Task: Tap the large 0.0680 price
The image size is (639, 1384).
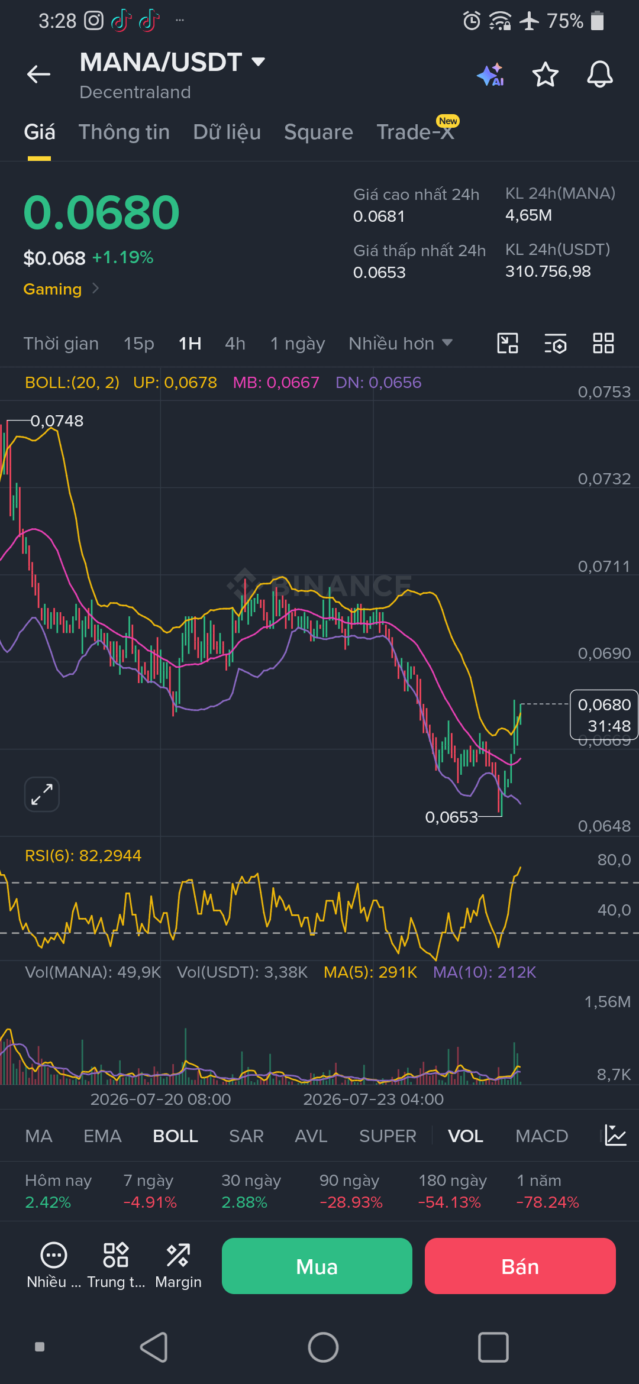Action: click(101, 213)
